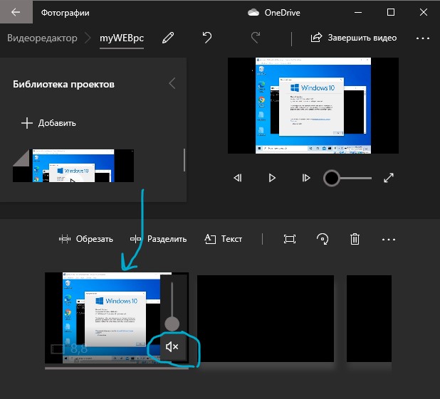440x399 pixels.
Task: Go back with the arrow button
Action: point(16,12)
